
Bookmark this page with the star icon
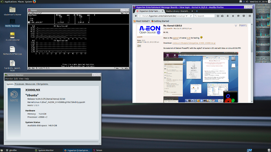click(x=218, y=16)
